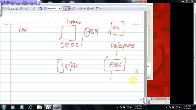Viewport: 196px width, 110px height.
Task: Click the recorder webcam icon
Action: 39,2
